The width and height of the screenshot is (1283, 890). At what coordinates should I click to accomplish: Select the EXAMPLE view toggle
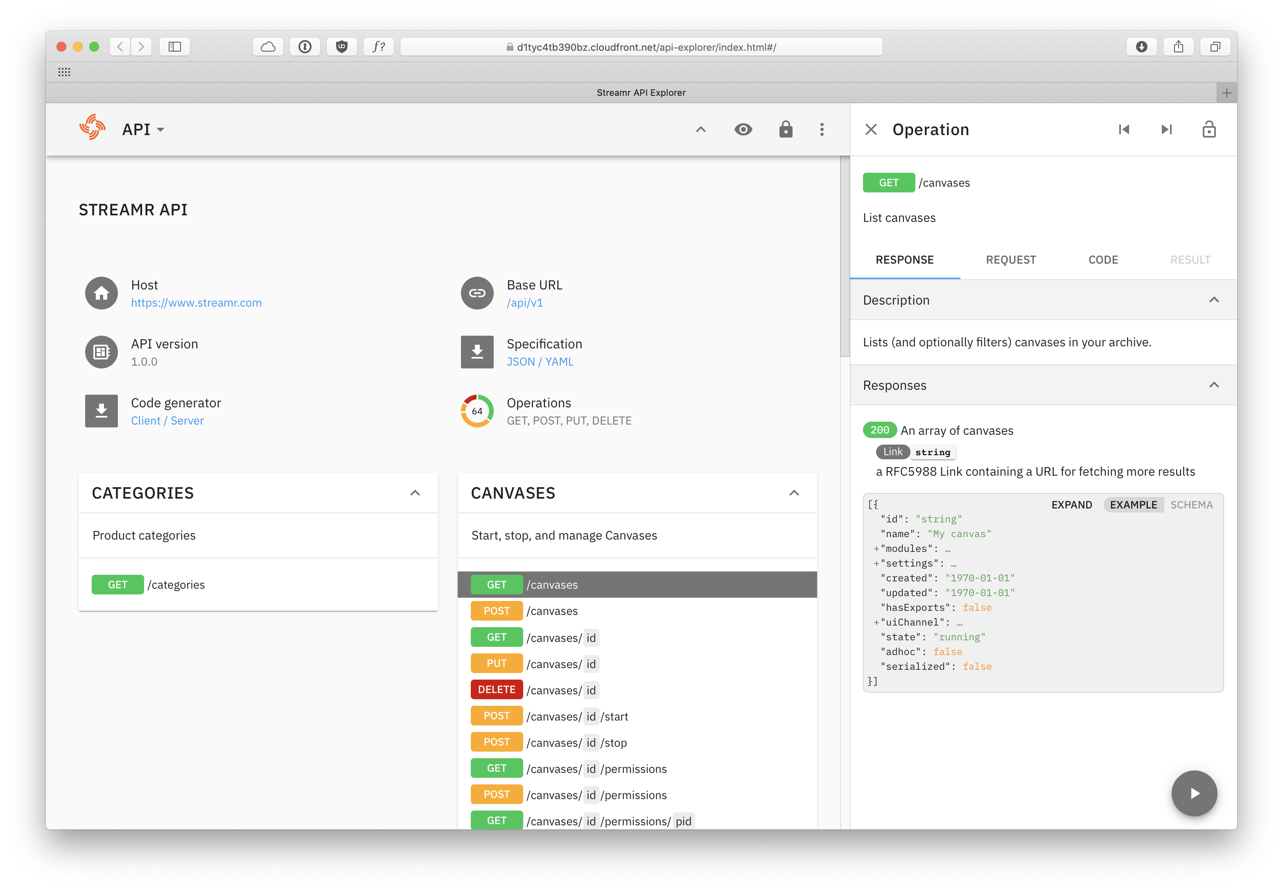tap(1133, 505)
